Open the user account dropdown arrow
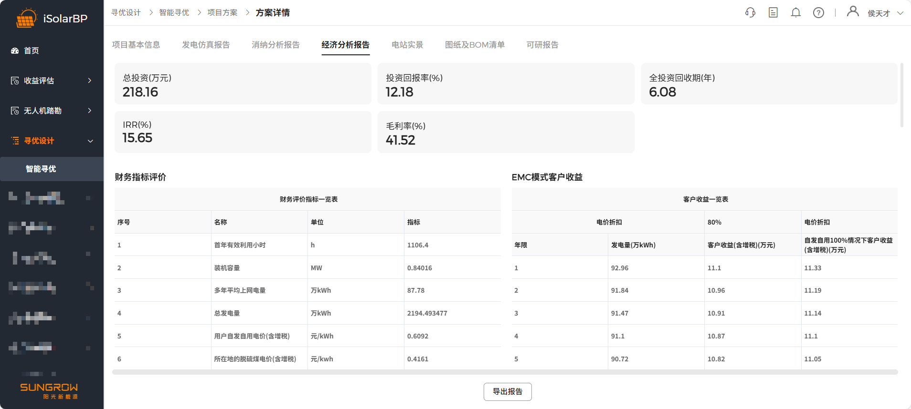The width and height of the screenshot is (911, 409). 900,13
